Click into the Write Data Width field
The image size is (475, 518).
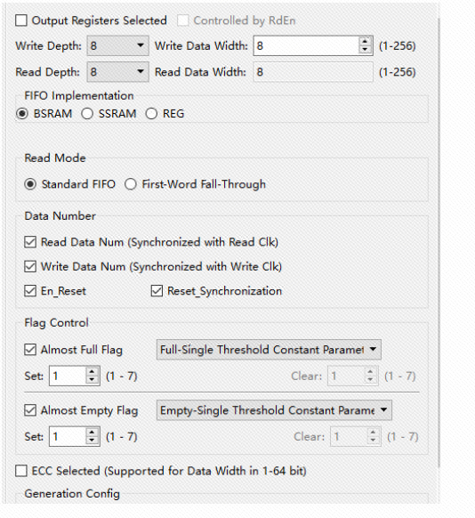coord(306,45)
